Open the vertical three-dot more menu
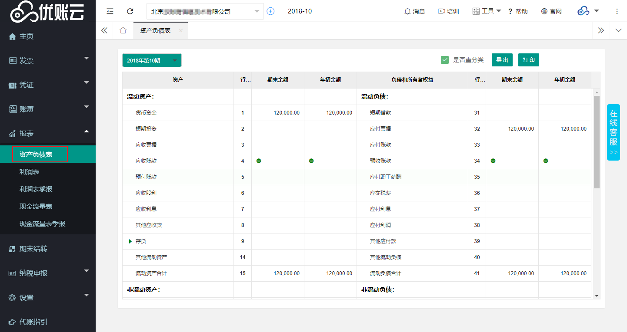Image resolution: width=627 pixels, height=332 pixels. pos(617,11)
